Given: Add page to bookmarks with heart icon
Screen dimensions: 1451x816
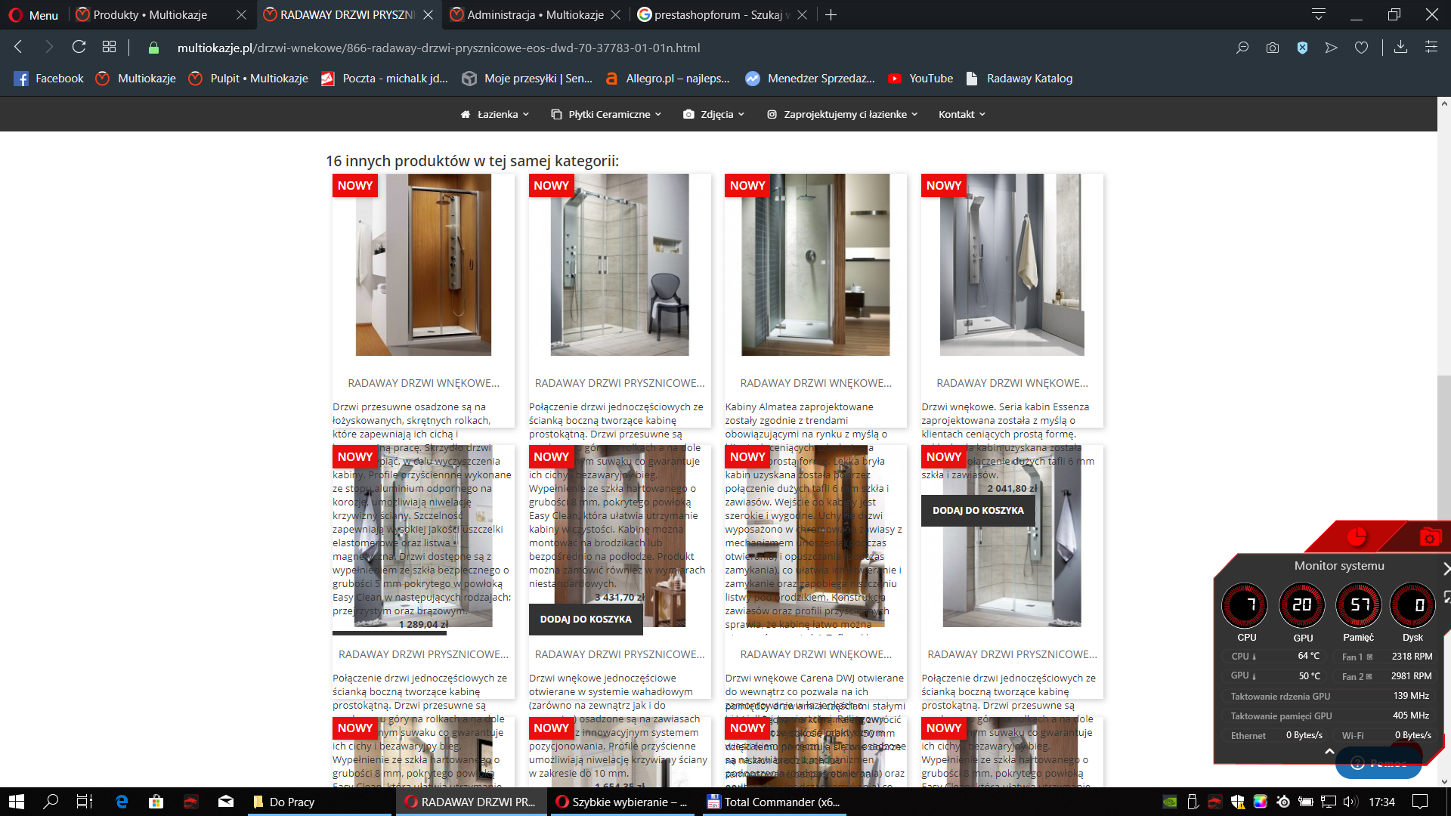Looking at the screenshot, I should (1361, 48).
